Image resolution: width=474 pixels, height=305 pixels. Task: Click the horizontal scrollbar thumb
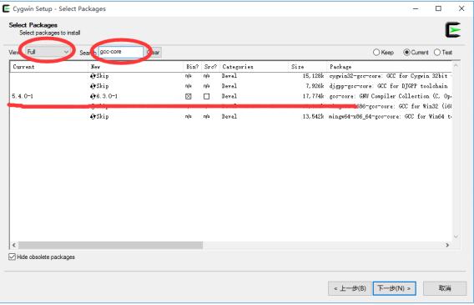pyautogui.click(x=110, y=245)
